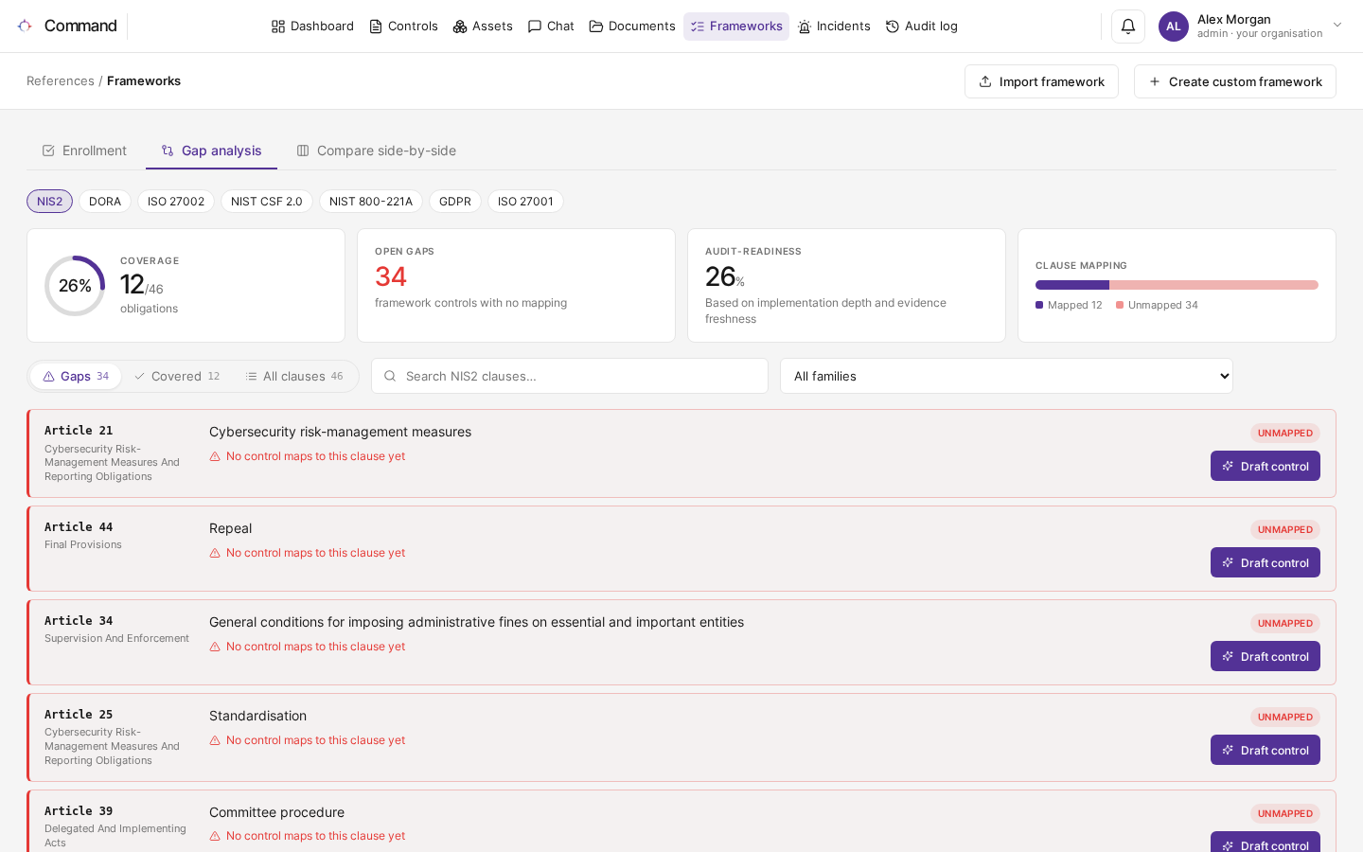Click the Frameworks nav item

pyautogui.click(x=736, y=27)
